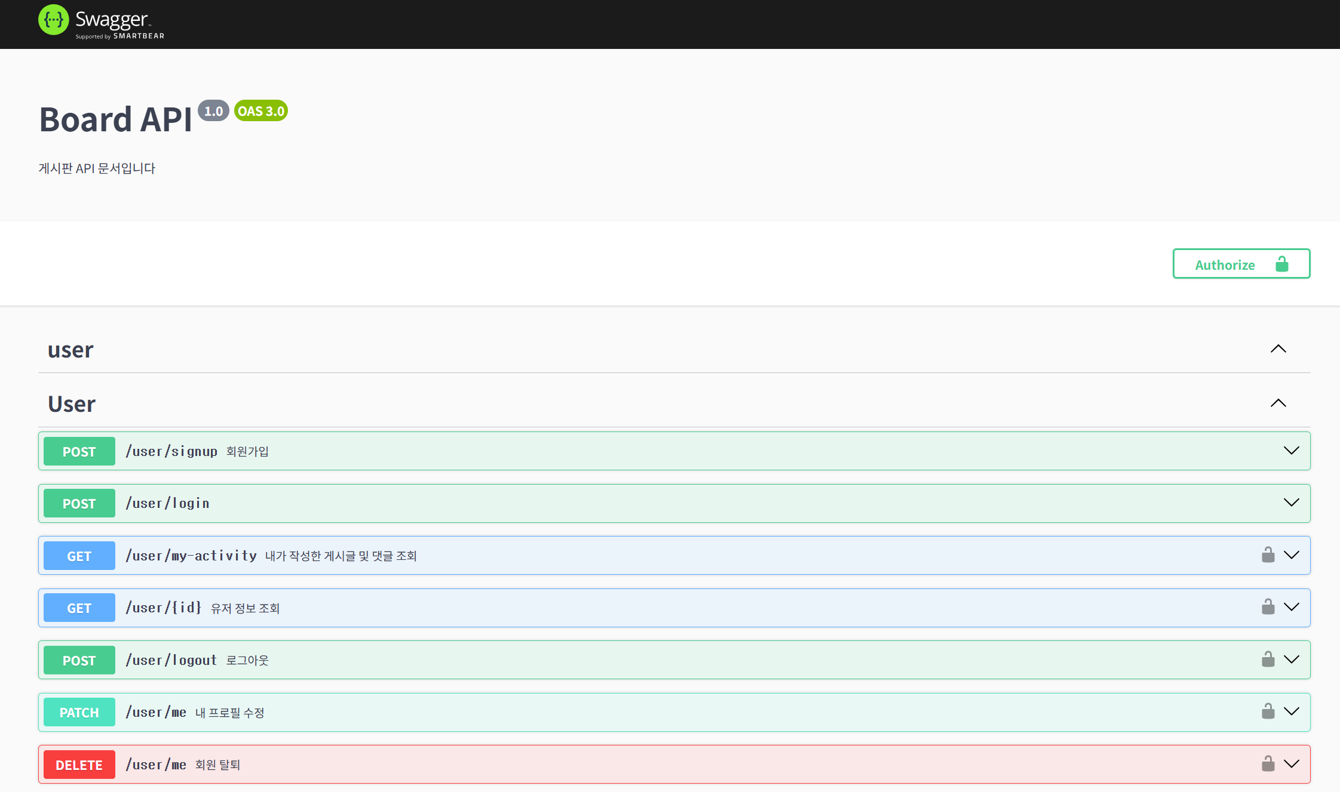Click the 'Board API' title
Viewport: 1340px width, 792px height.
116,119
